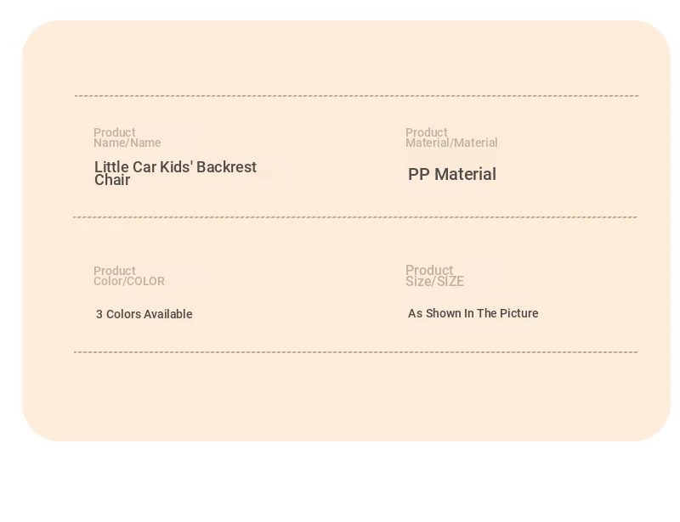
Task: Click the word "Picture" in the size value
Action: pos(518,313)
